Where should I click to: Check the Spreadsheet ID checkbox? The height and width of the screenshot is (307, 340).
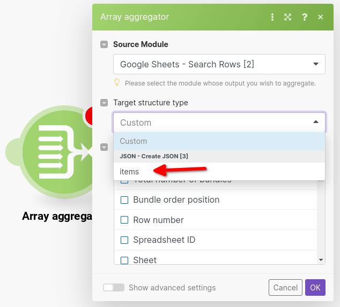coord(124,240)
